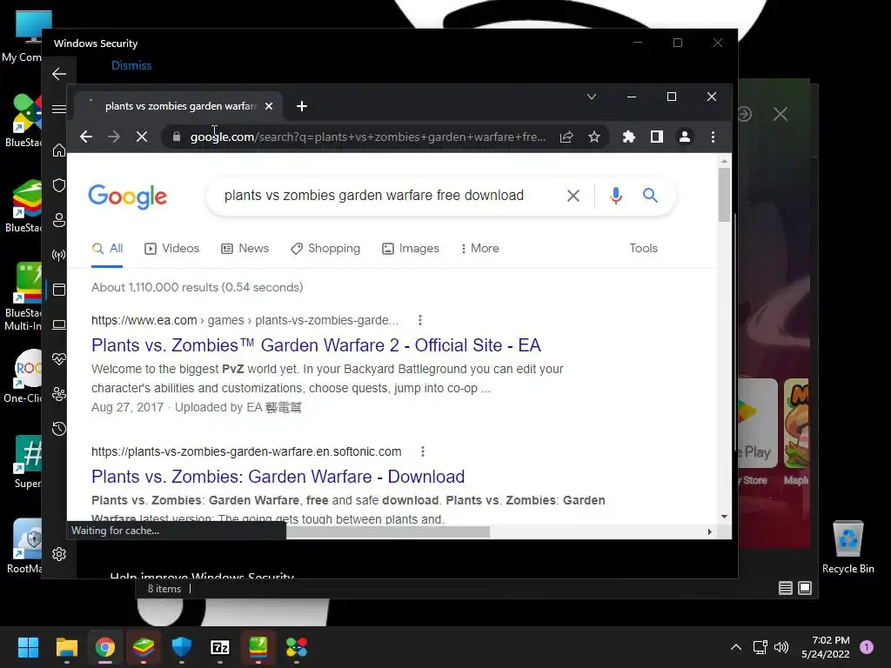Open Windows Start menu
This screenshot has width=891, height=668.
click(28, 647)
